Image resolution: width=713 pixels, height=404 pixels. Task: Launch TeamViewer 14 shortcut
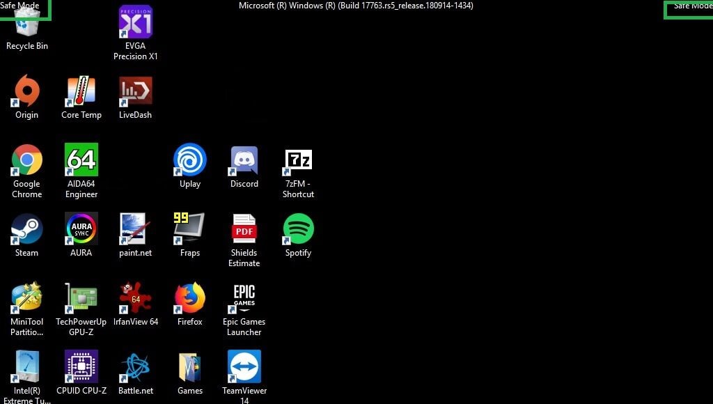[x=244, y=366]
